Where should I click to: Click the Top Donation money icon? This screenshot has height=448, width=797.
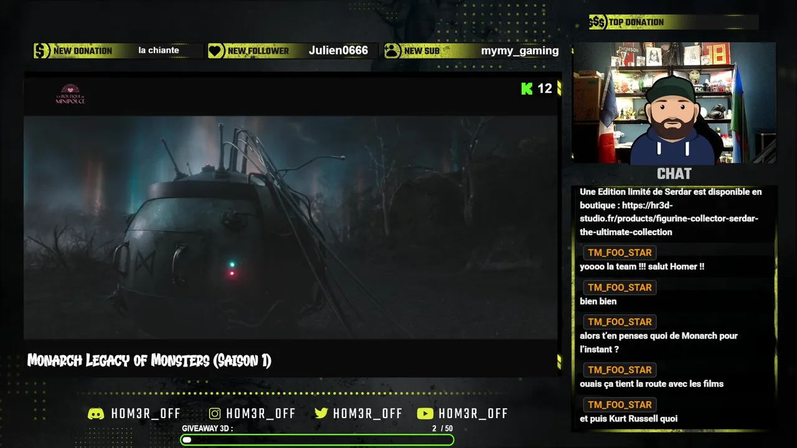(x=598, y=22)
